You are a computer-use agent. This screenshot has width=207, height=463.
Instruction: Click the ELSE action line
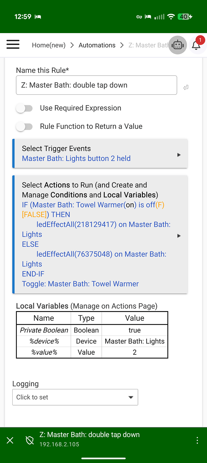click(x=30, y=244)
